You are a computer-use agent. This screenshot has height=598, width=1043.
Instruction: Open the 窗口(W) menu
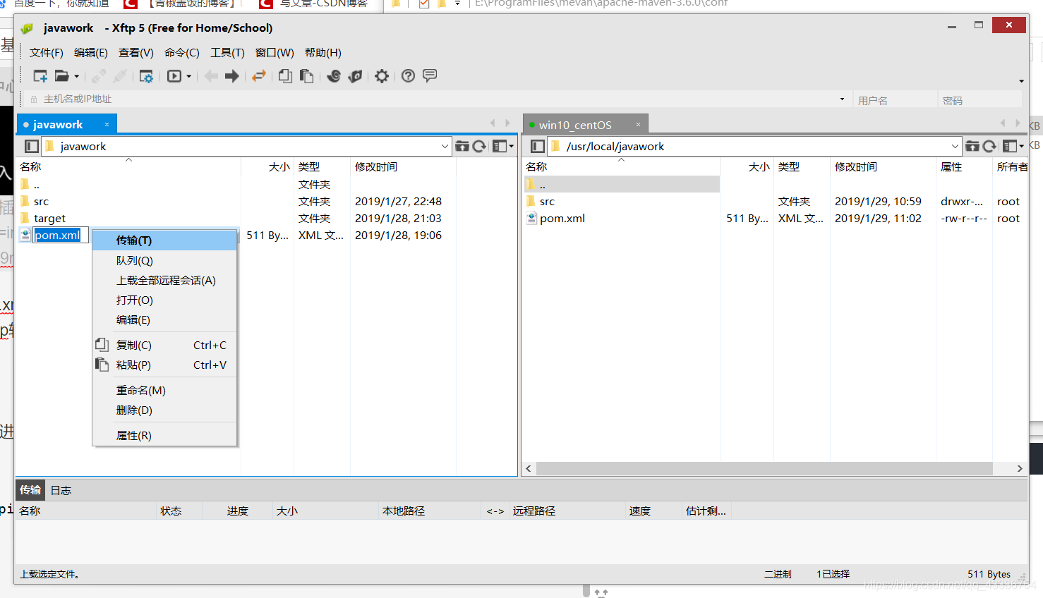pyautogui.click(x=274, y=53)
